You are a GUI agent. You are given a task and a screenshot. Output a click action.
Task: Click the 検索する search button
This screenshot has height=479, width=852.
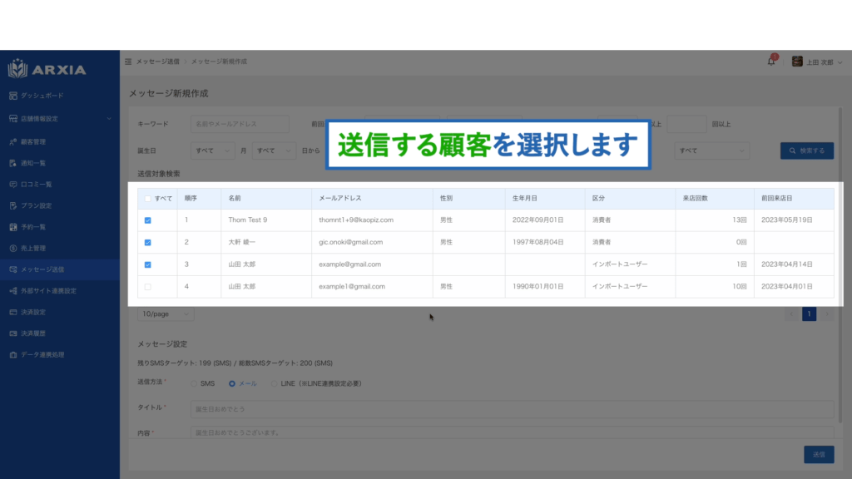806,151
